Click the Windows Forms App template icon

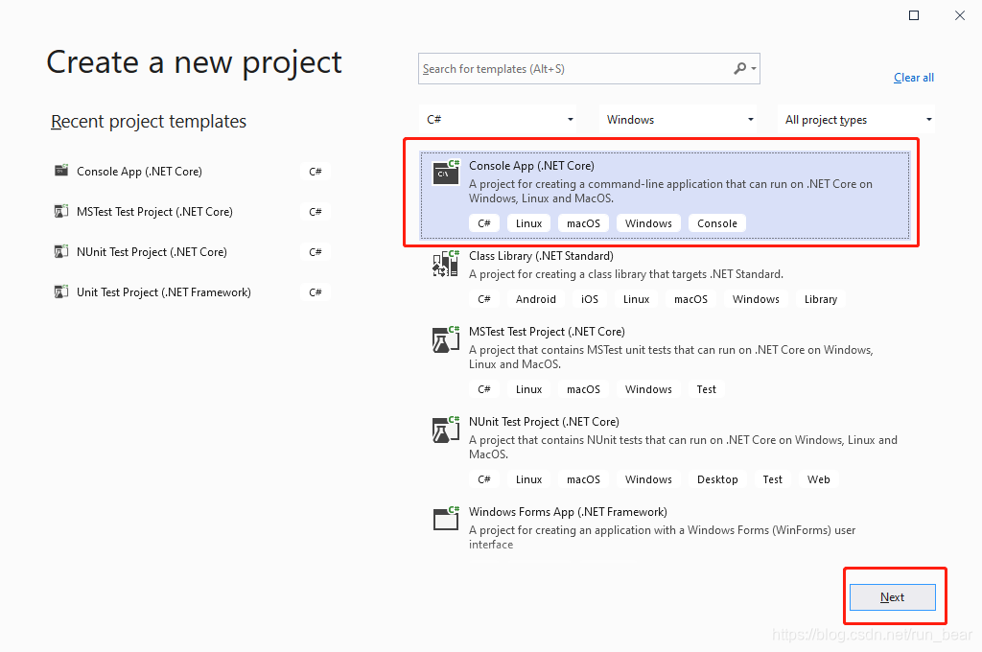point(446,519)
